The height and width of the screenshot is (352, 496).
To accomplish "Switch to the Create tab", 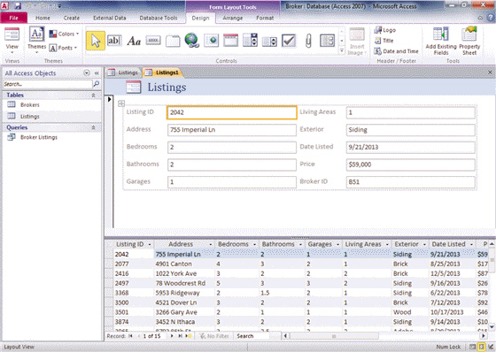I will [x=72, y=18].
